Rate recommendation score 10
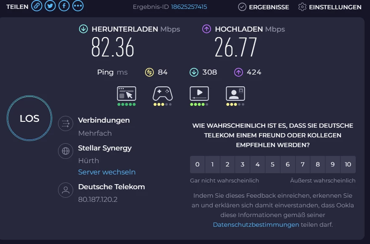The height and width of the screenshot is (244, 370). point(348,164)
